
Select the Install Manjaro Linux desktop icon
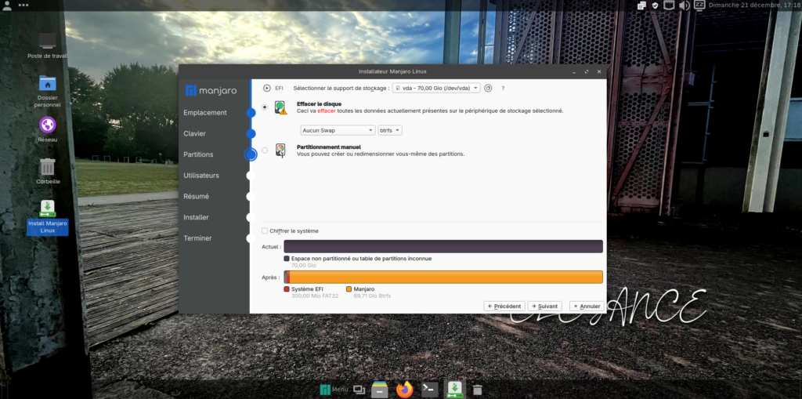pos(48,216)
